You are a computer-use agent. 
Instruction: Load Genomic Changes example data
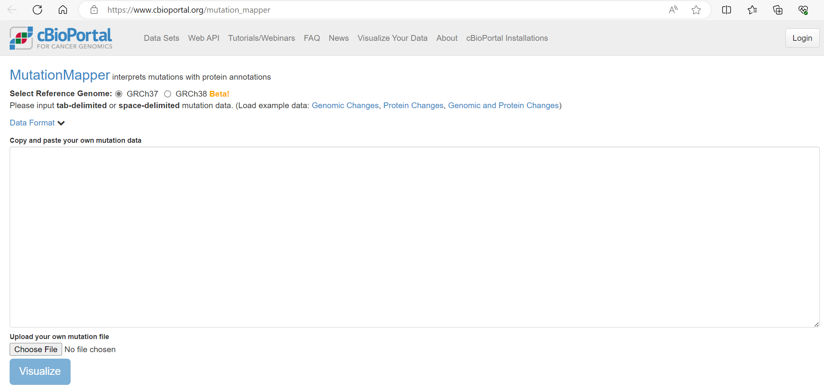345,105
